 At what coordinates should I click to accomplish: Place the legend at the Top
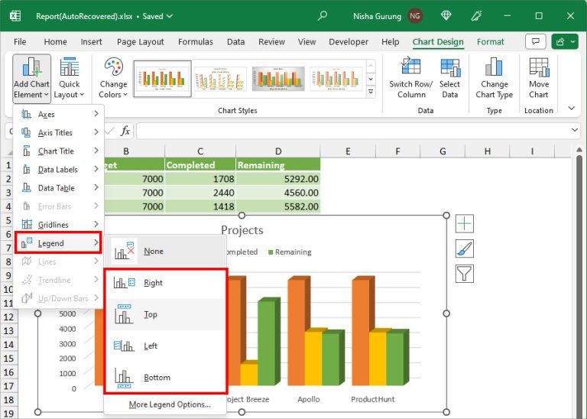[x=165, y=314]
